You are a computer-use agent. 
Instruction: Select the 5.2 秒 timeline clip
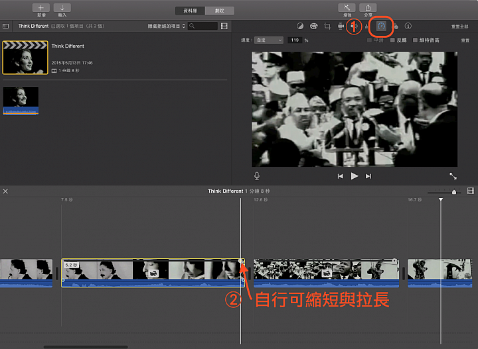pos(153,273)
